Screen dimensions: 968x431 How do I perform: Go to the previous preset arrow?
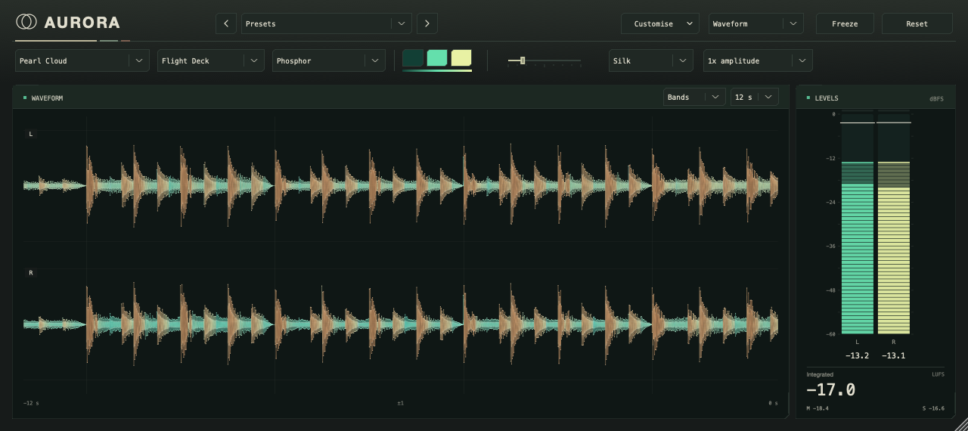coord(225,23)
